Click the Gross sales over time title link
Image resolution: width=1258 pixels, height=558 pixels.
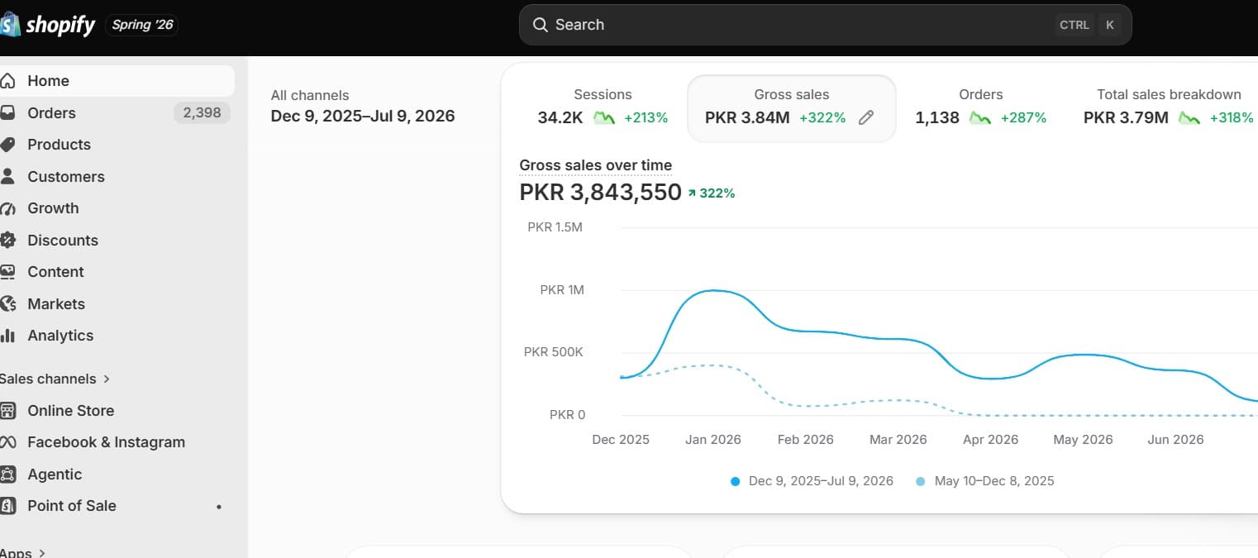(x=596, y=165)
